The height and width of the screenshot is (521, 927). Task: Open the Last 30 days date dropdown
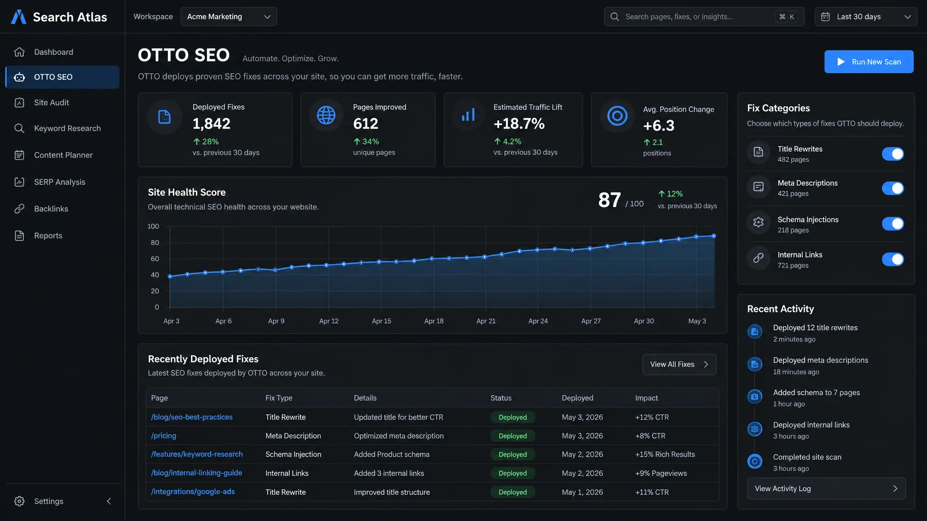(866, 16)
